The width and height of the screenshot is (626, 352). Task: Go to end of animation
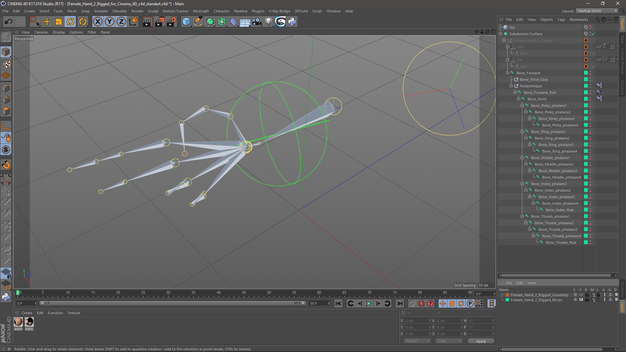click(400, 303)
